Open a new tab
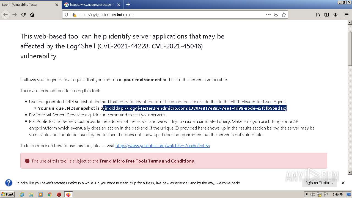The height and width of the screenshot is (198, 352). click(128, 4)
